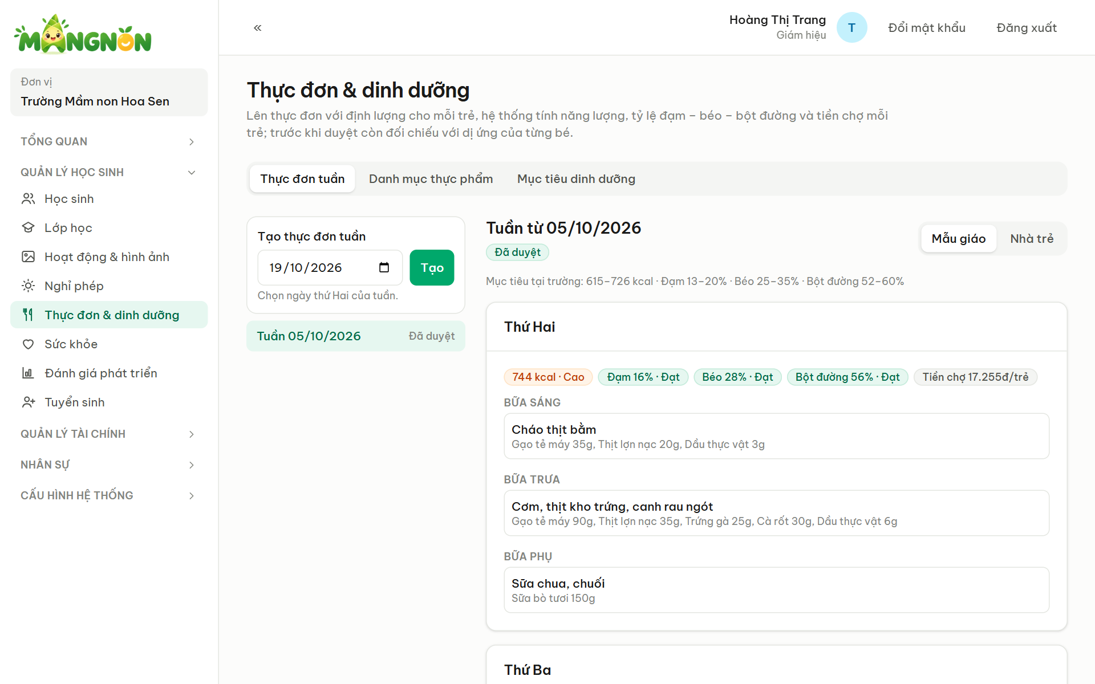Open Lớp học graduation cap icon
1095x684 pixels.
[28, 228]
